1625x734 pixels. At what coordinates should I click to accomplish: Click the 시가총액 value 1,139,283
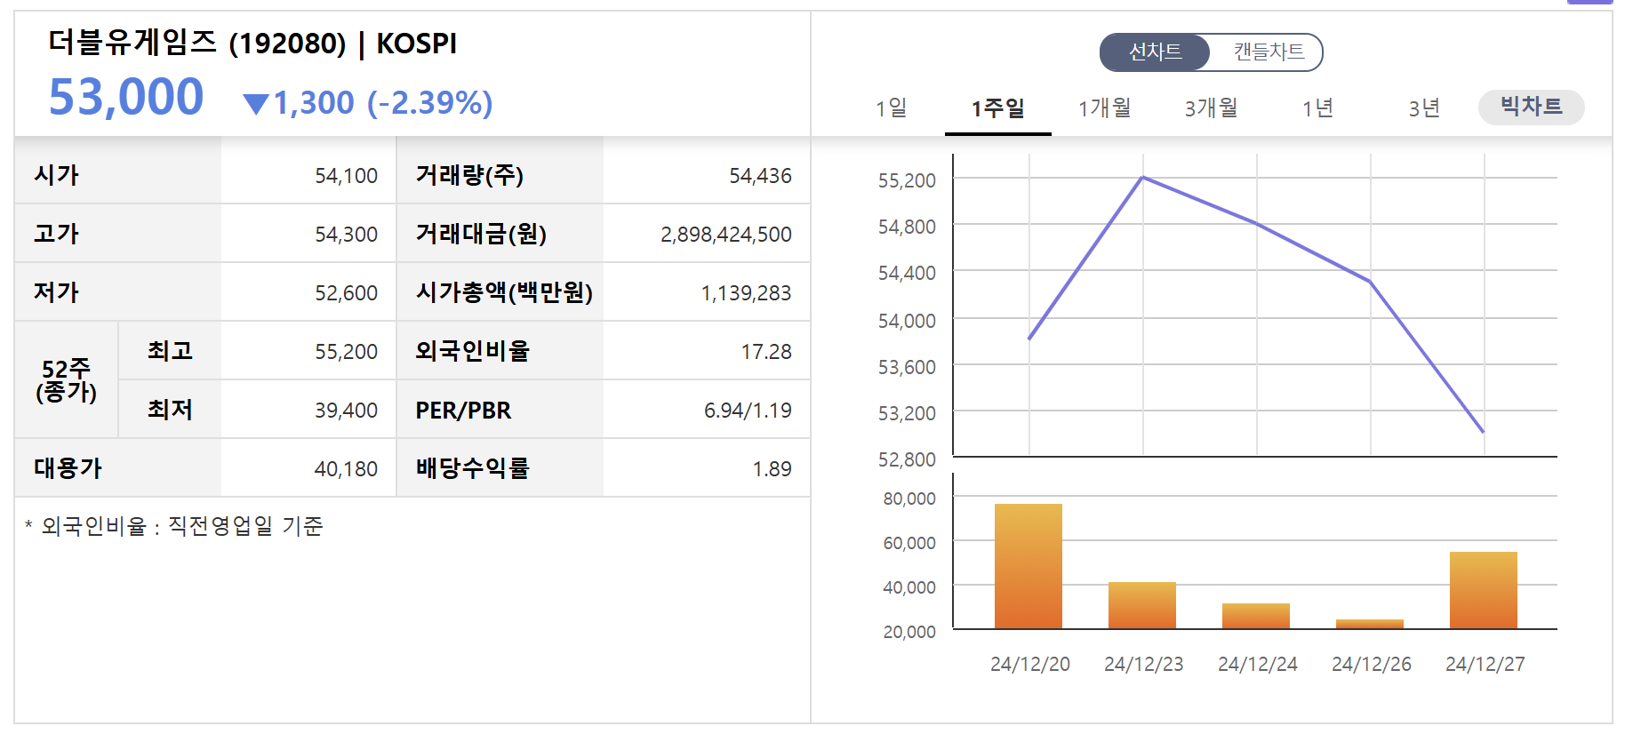coord(746,293)
